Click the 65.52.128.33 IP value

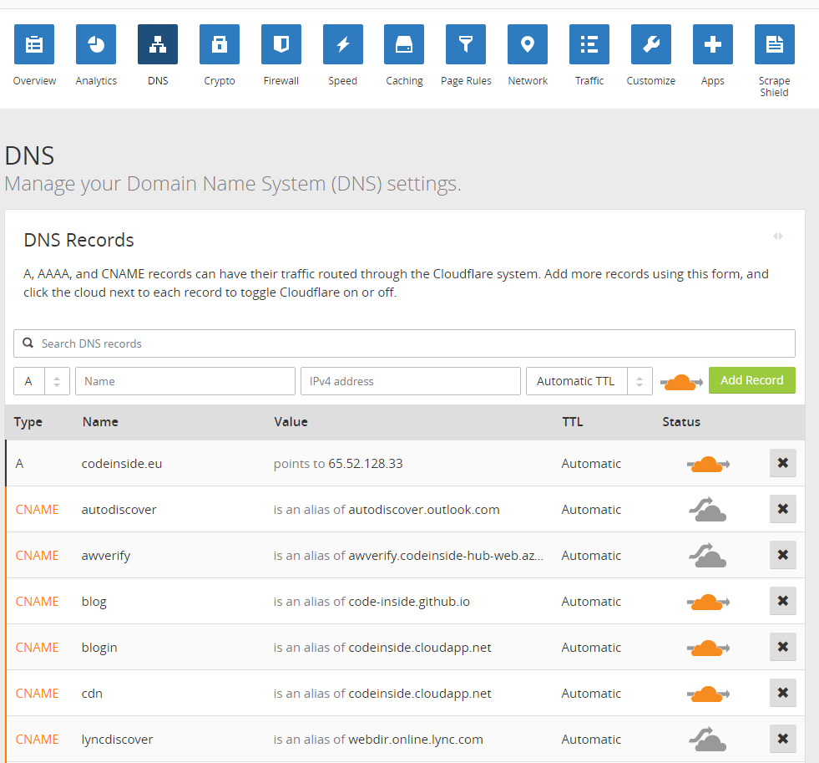pos(366,463)
